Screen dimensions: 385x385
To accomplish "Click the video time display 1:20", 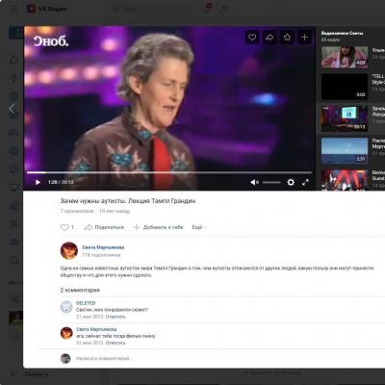I will (52, 182).
